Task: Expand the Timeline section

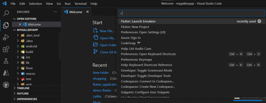Action: (x=15, y=88)
